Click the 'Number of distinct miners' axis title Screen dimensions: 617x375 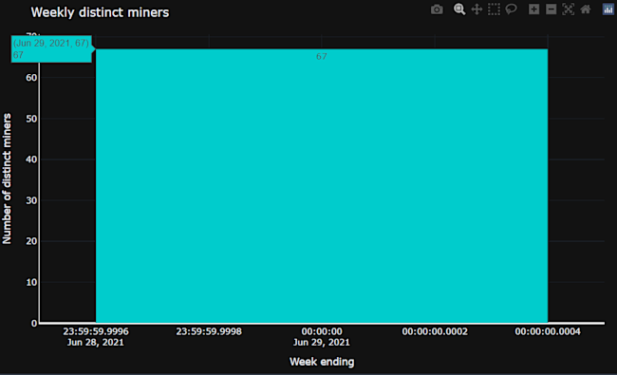point(7,178)
